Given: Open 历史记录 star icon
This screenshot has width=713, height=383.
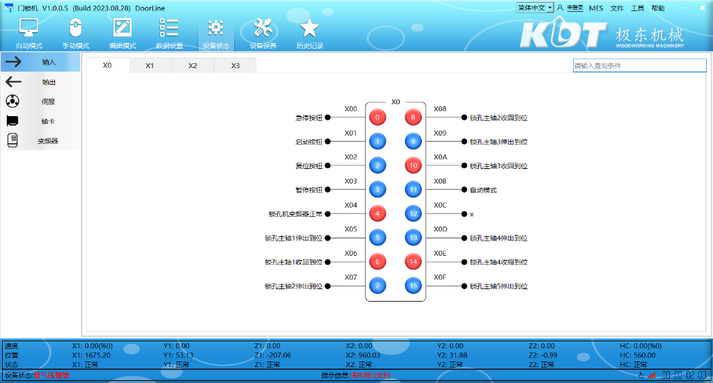Looking at the screenshot, I should coord(309,29).
